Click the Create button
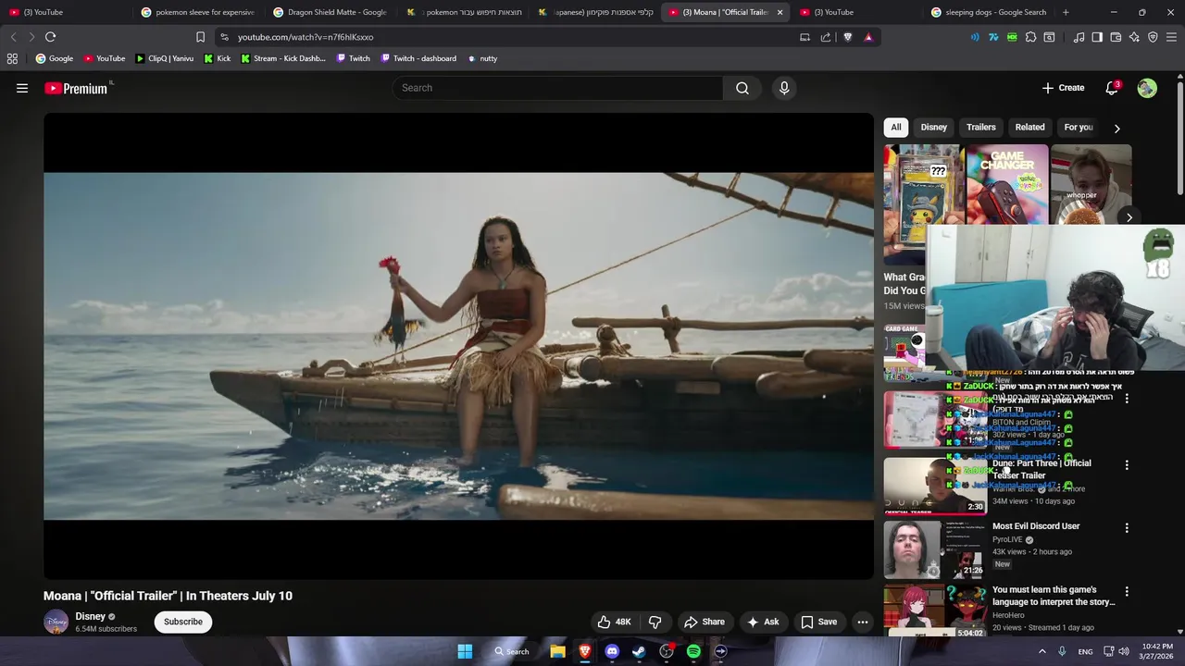The width and height of the screenshot is (1185, 666). 1063,88
